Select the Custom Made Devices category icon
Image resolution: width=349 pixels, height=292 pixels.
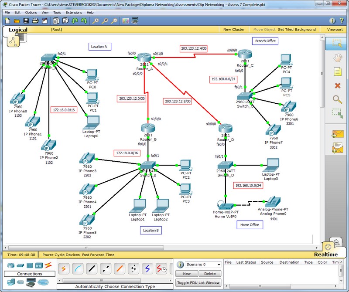[31, 282]
